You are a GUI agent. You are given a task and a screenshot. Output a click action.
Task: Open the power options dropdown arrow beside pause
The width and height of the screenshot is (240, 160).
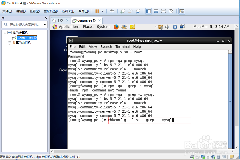pyautogui.click(x=102, y=11)
